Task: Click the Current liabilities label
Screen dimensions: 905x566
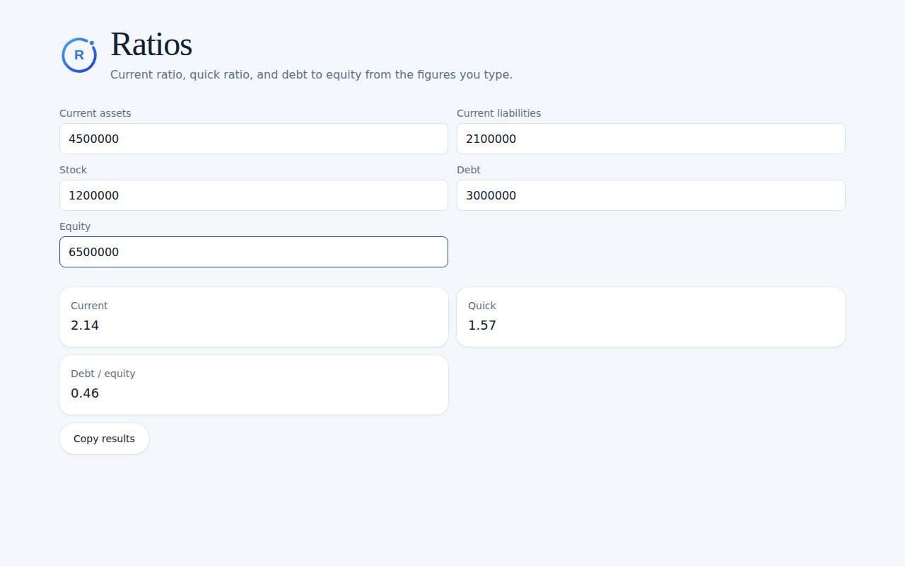Action: (498, 113)
